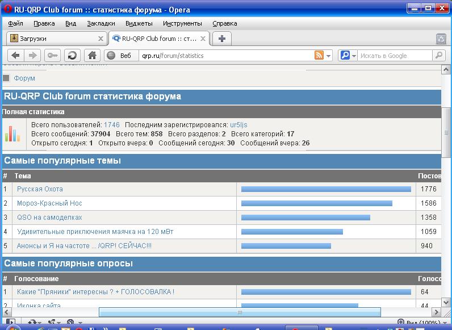The height and width of the screenshot is (330, 452).
Task: Open the closed tabs trash icon
Action: (441, 39)
